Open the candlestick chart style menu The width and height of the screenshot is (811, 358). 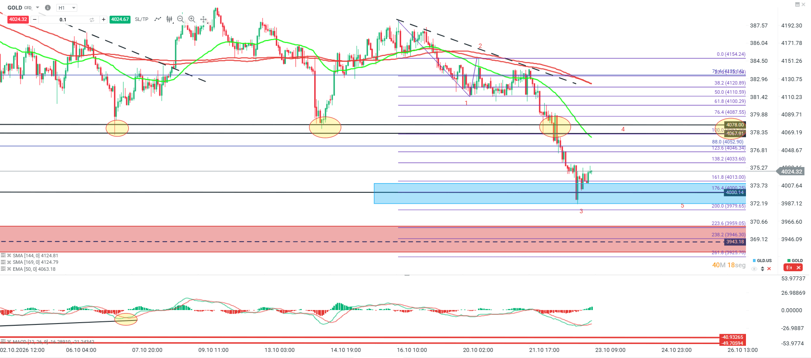click(x=169, y=19)
